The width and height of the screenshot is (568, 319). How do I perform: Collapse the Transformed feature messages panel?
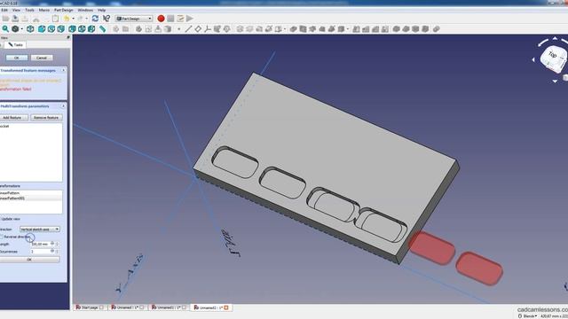click(63, 70)
